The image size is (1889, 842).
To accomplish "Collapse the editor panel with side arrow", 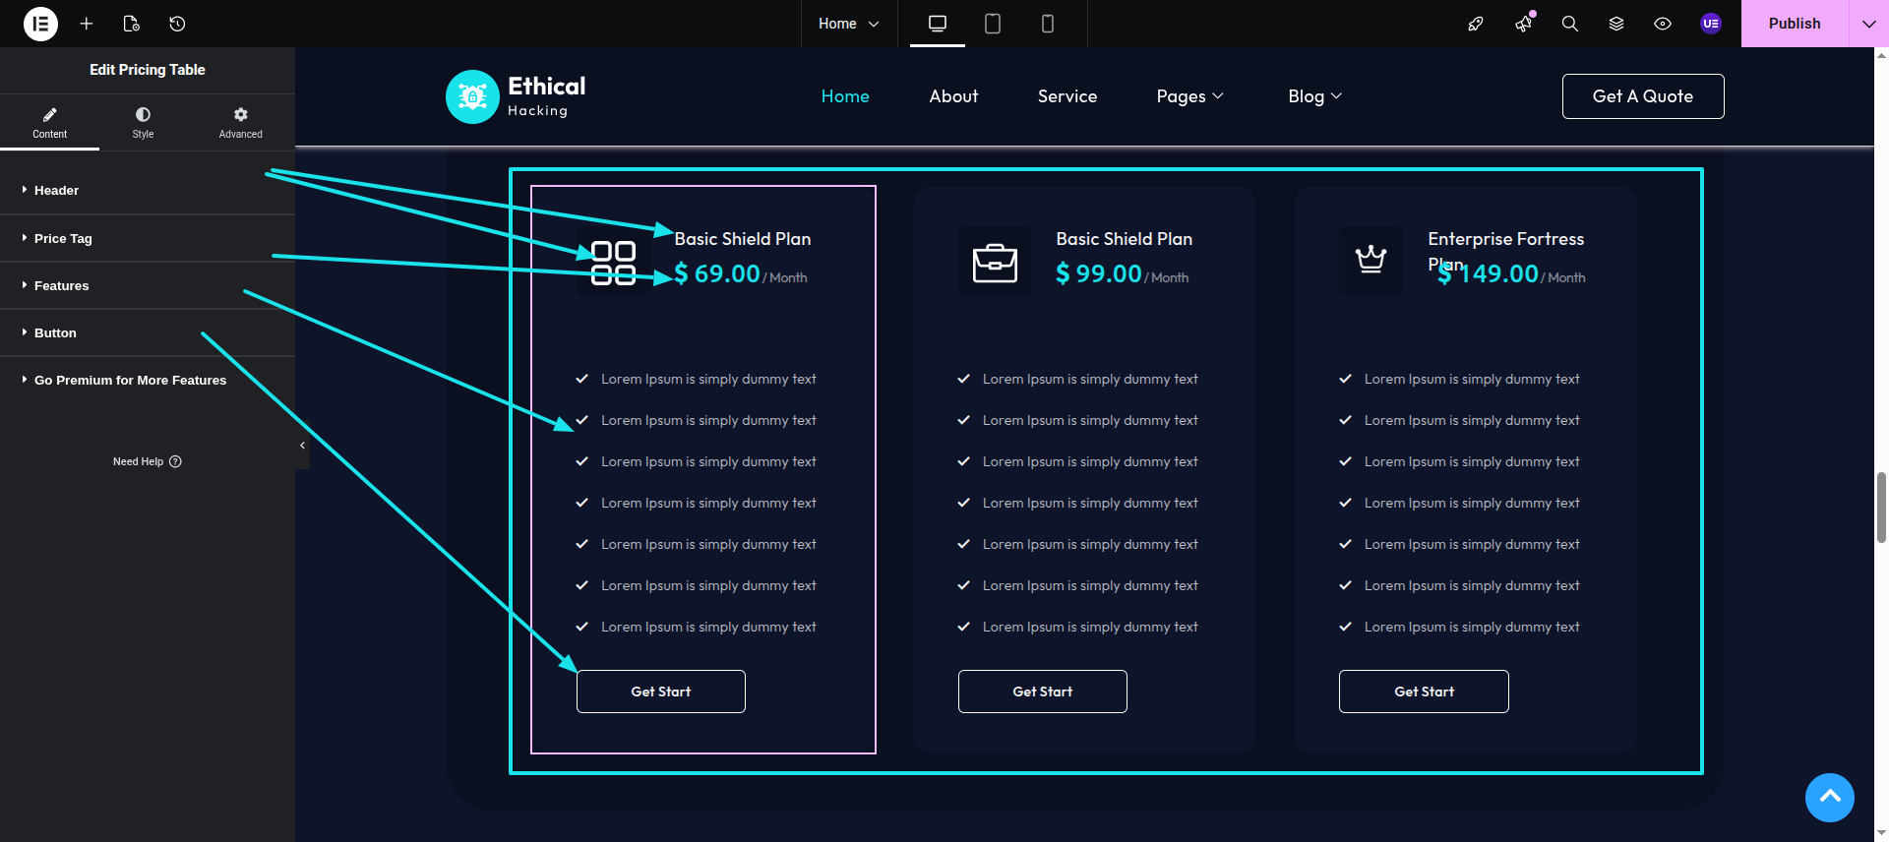I will tap(302, 446).
